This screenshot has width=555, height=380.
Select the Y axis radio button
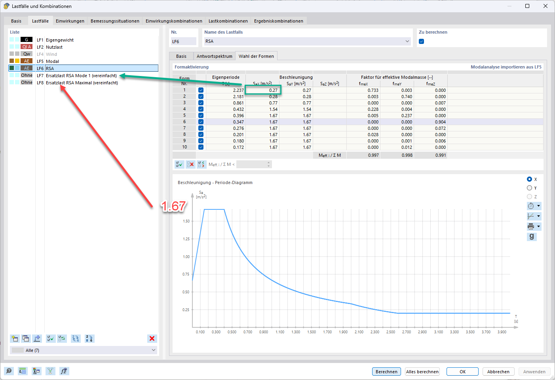click(529, 188)
